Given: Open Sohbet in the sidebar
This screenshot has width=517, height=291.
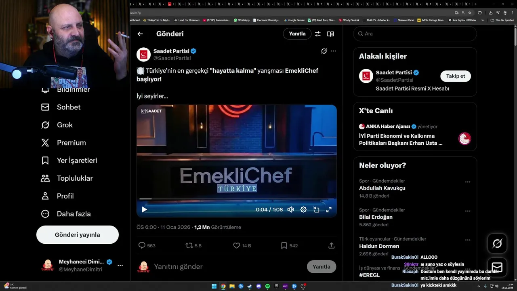Looking at the screenshot, I should pyautogui.click(x=61, y=107).
